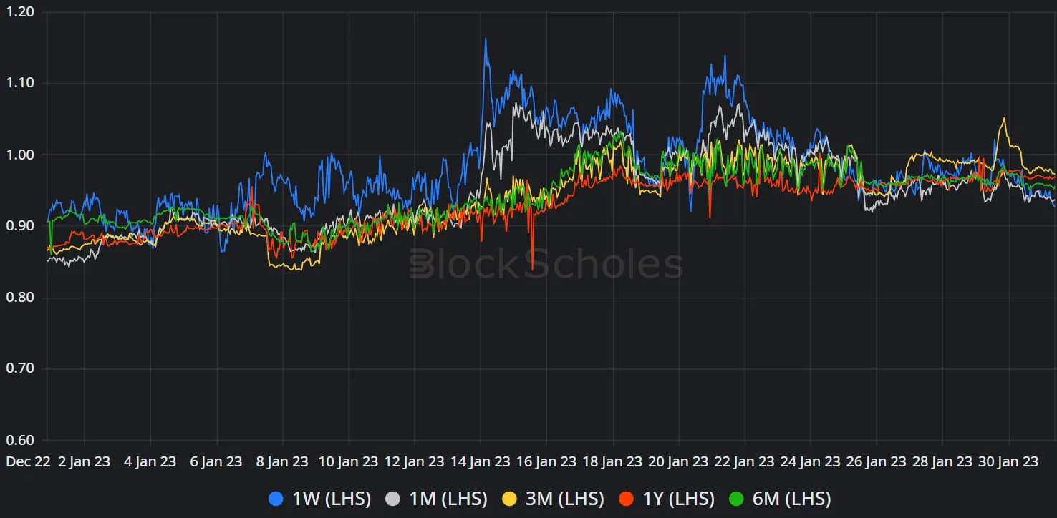This screenshot has height=518, width=1057.
Task: Click the 14 Jan 23 axis label
Action: point(480,461)
